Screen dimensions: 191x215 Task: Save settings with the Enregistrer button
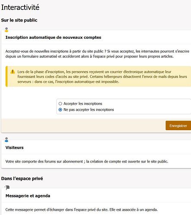click(x=178, y=125)
